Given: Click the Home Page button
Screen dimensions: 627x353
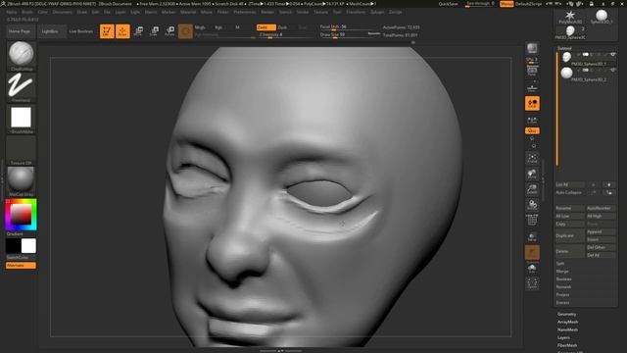Looking at the screenshot, I should coord(20,31).
